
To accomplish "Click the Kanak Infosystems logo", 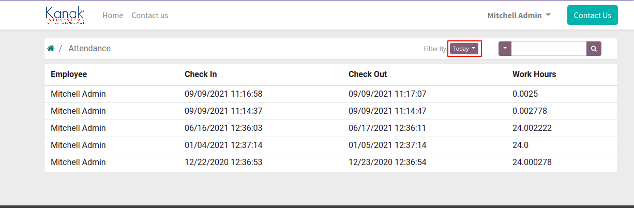I will tap(65, 16).
